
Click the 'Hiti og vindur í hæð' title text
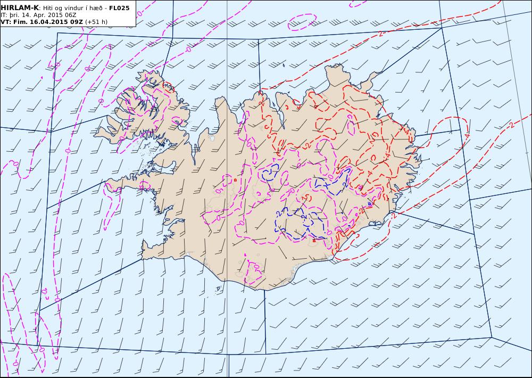click(x=74, y=8)
